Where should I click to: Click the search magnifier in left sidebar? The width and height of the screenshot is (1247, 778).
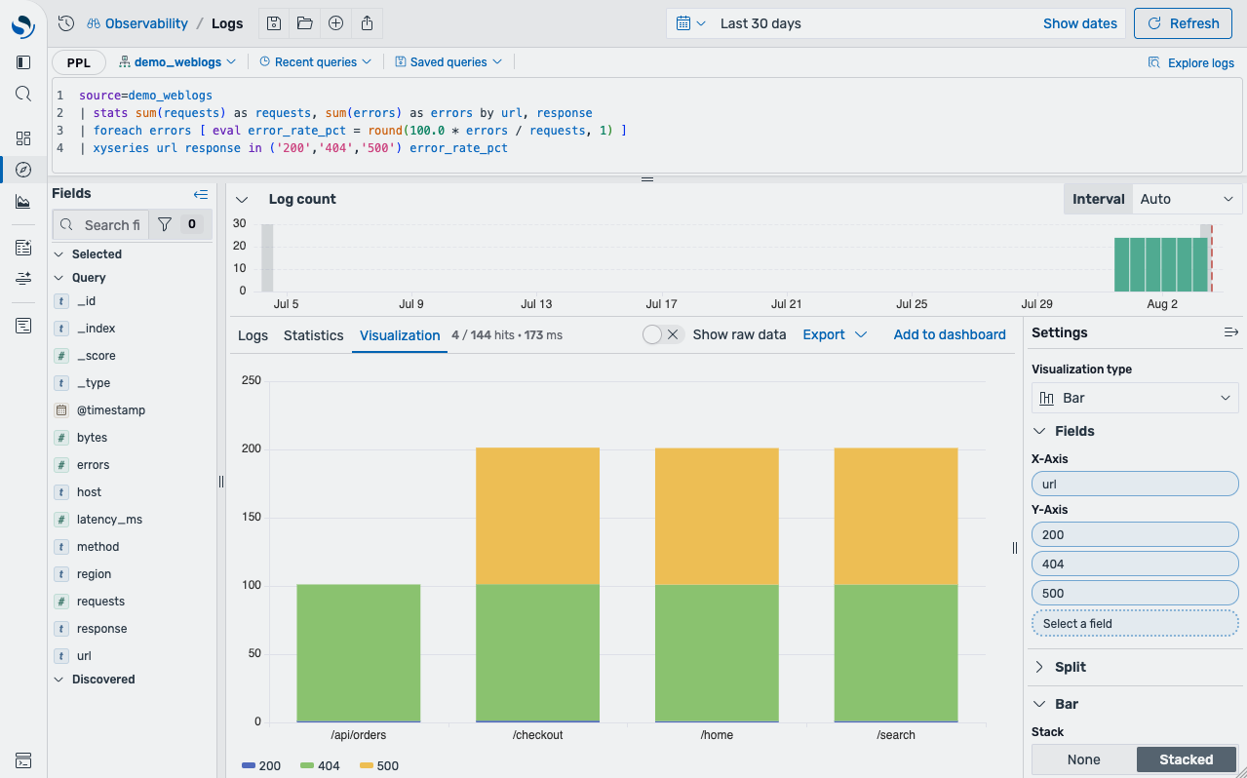click(23, 94)
